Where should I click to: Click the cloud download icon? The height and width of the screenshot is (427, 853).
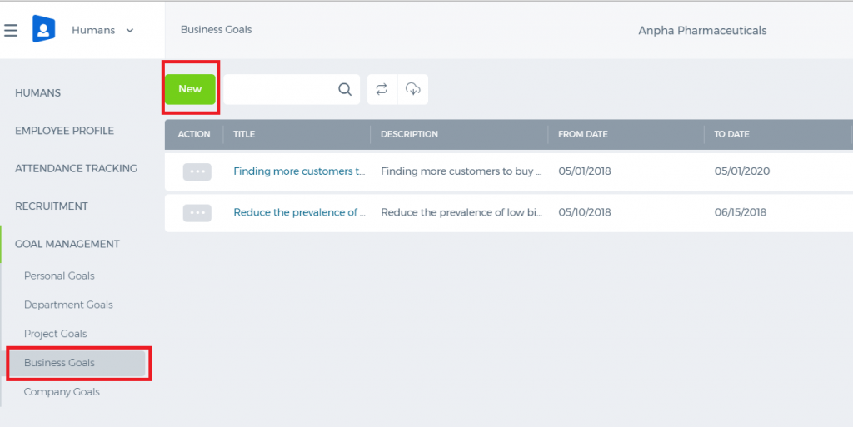[x=413, y=89]
